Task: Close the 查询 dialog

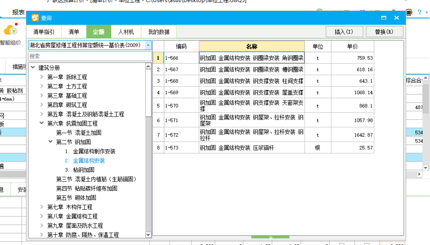Action: click(x=396, y=18)
